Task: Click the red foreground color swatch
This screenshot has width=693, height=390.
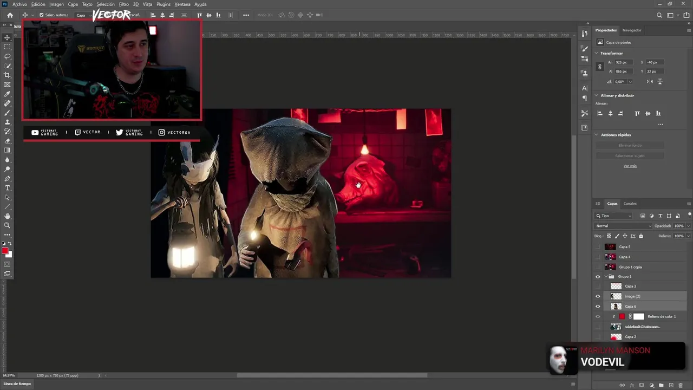Action: [5, 250]
